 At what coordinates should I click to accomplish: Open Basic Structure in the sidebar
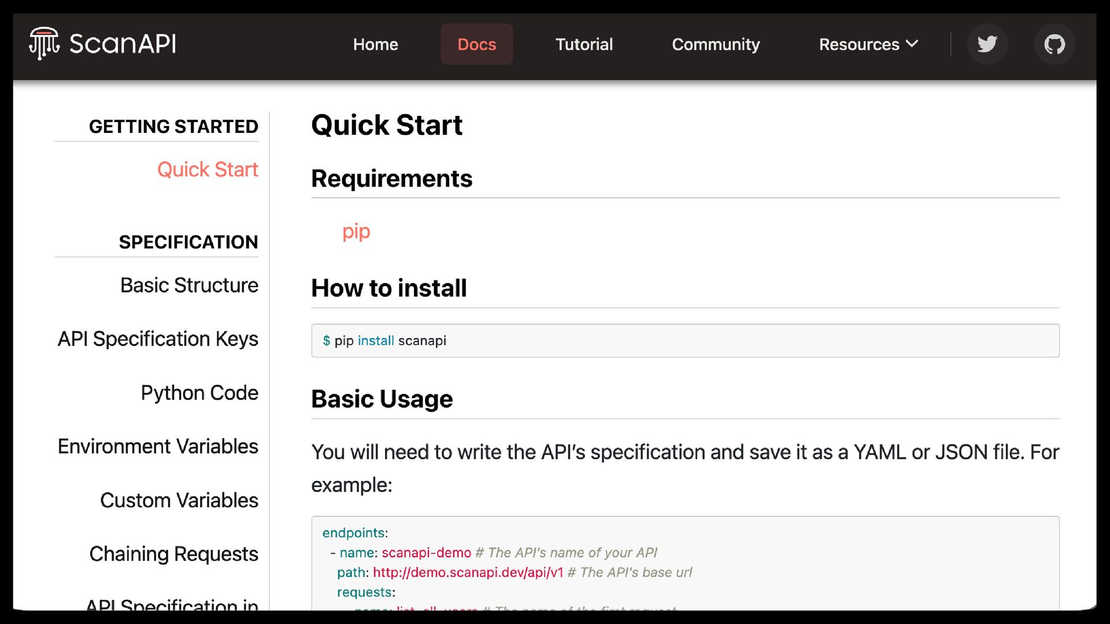189,285
